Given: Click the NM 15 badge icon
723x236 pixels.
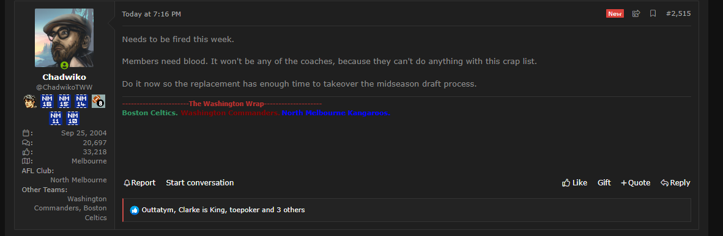Looking at the screenshot, I should (64, 101).
